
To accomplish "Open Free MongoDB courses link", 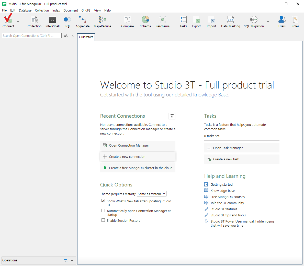I will pyautogui.click(x=228, y=197).
